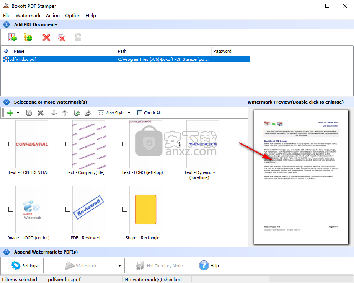Clear all PDF documents from list
The width and height of the screenshot is (354, 283).
61,37
